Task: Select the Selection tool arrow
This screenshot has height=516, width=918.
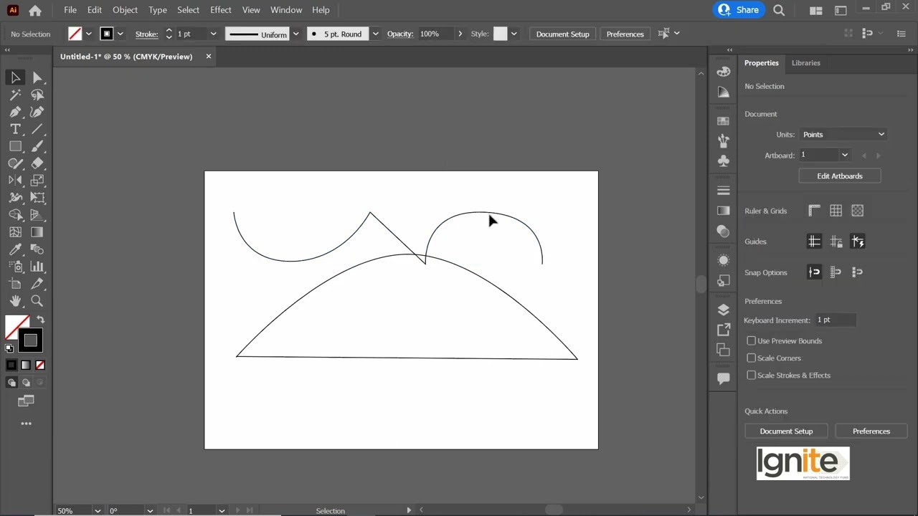Action: point(15,77)
